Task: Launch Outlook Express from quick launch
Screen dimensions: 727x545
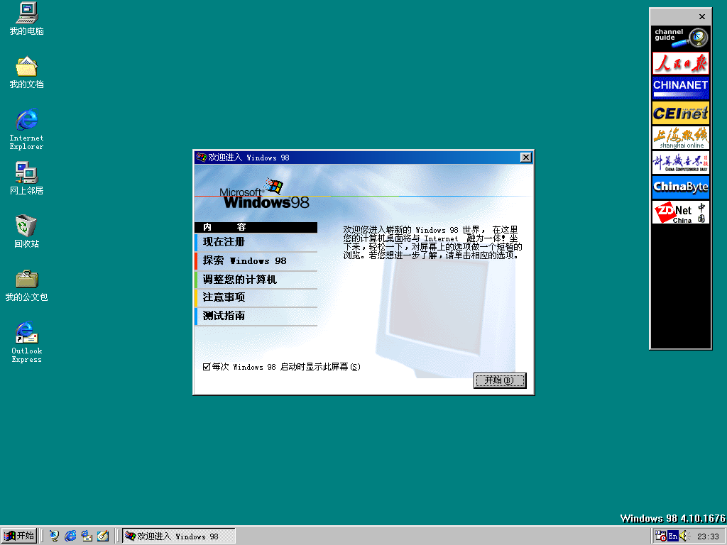Action: (x=87, y=536)
